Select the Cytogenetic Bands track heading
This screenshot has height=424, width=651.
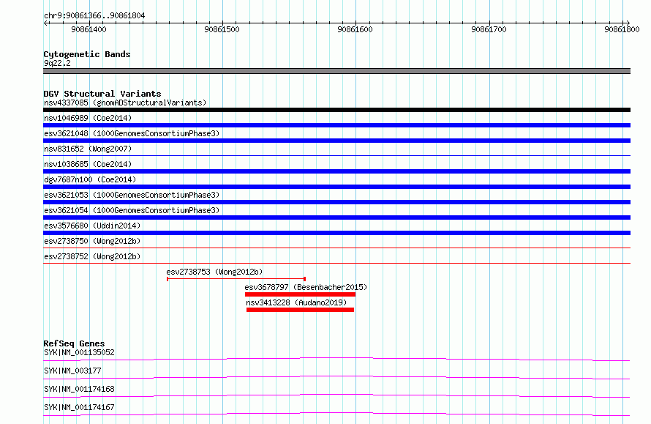coord(87,54)
